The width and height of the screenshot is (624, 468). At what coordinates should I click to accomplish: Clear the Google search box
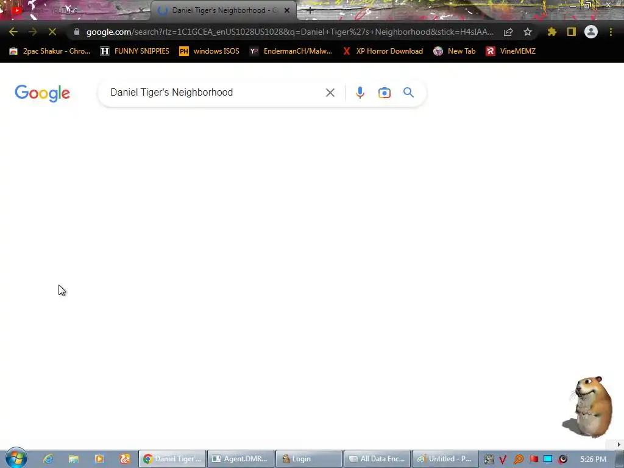click(330, 93)
